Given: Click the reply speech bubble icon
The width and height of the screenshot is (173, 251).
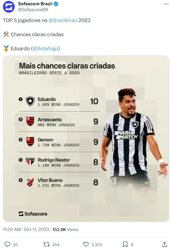Looking at the screenshot, I should (7, 244).
